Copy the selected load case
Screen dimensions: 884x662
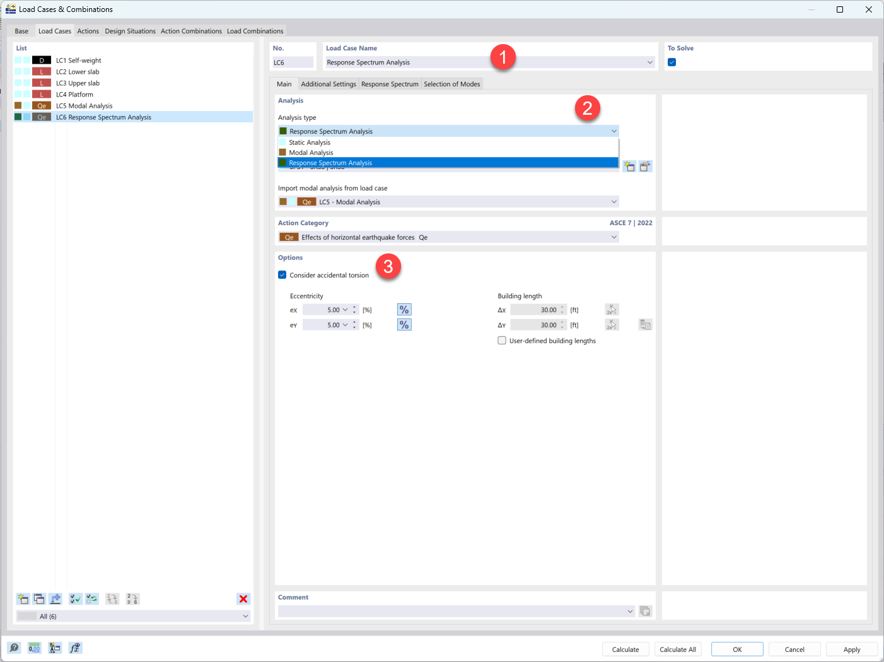pos(38,598)
